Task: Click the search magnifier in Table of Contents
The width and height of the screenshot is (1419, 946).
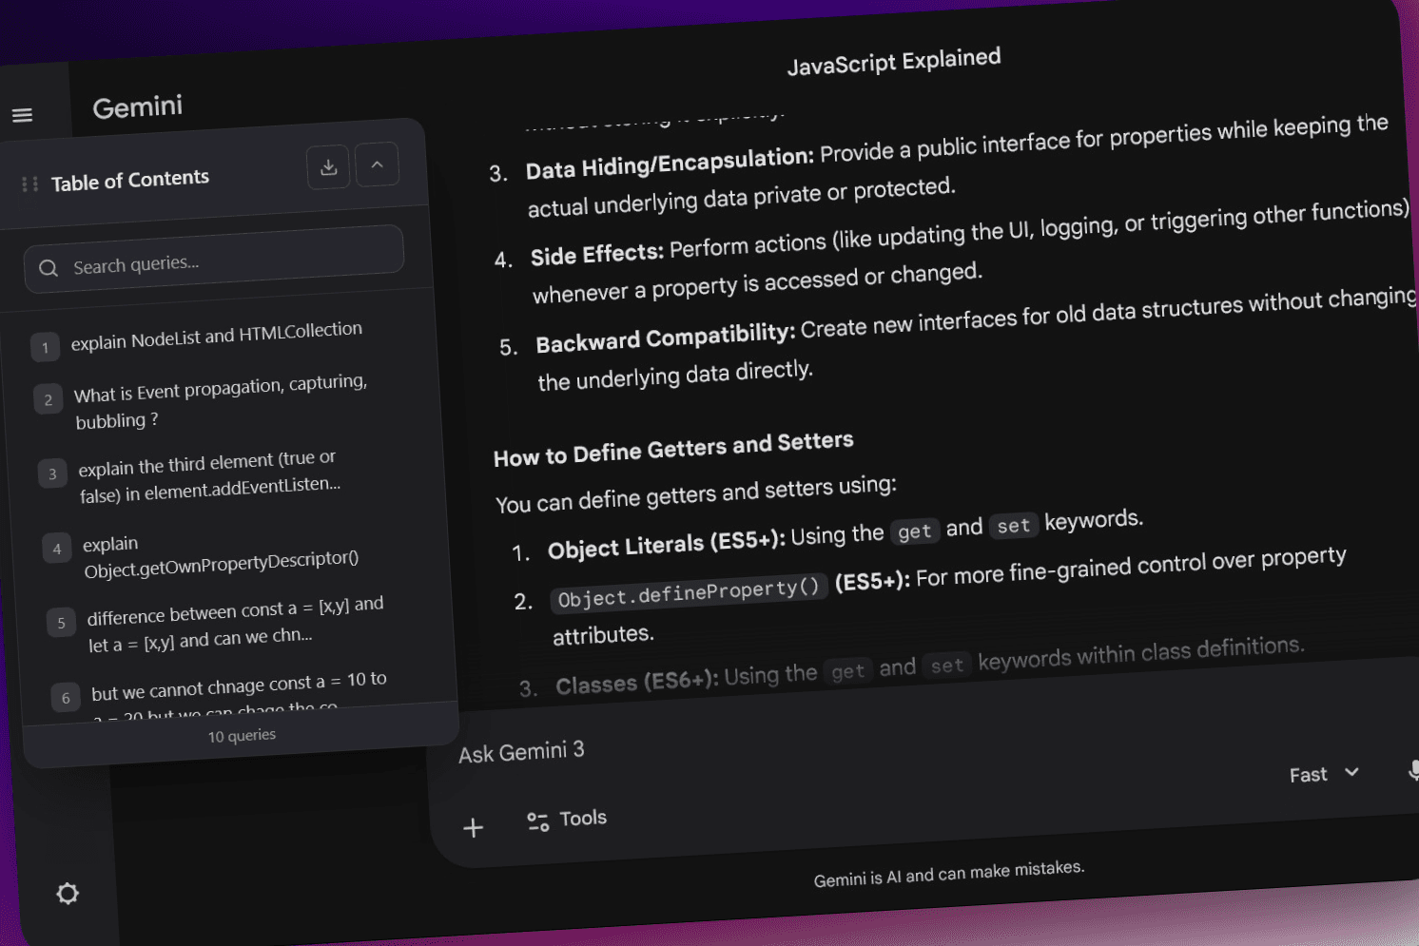Action: (x=49, y=267)
